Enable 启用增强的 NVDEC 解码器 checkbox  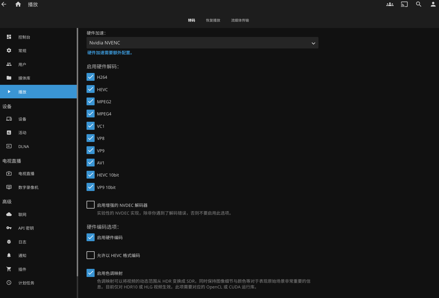(x=91, y=205)
